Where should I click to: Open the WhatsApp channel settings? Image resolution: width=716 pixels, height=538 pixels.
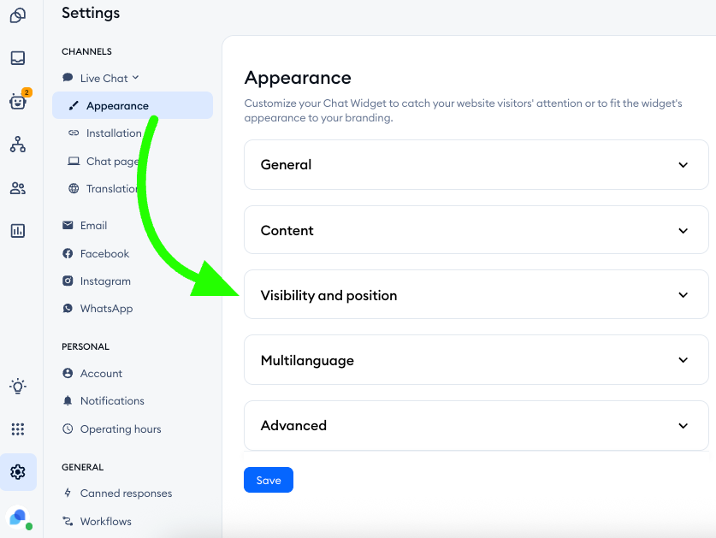(x=106, y=309)
